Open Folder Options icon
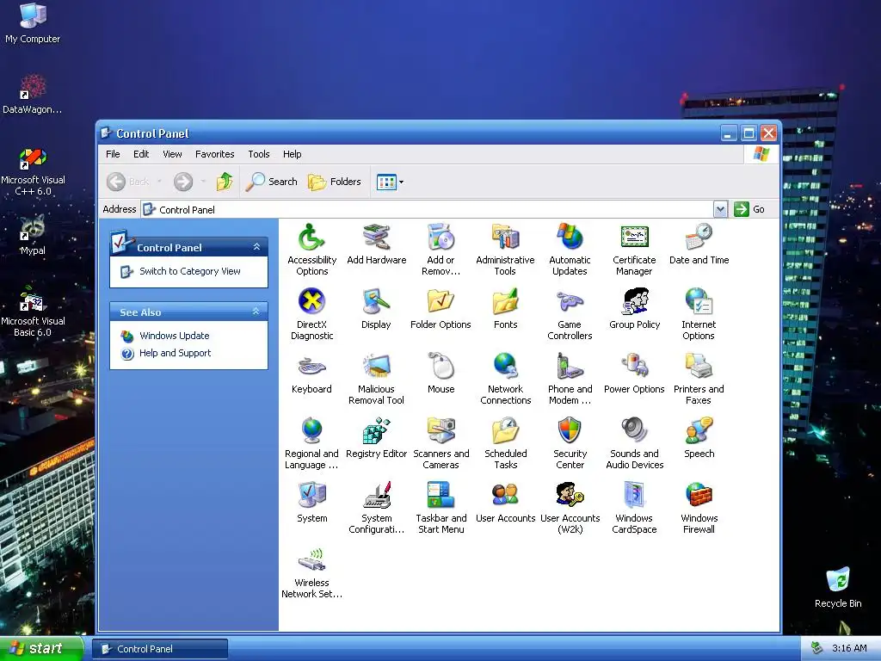This screenshot has height=661, width=881. pos(441,309)
